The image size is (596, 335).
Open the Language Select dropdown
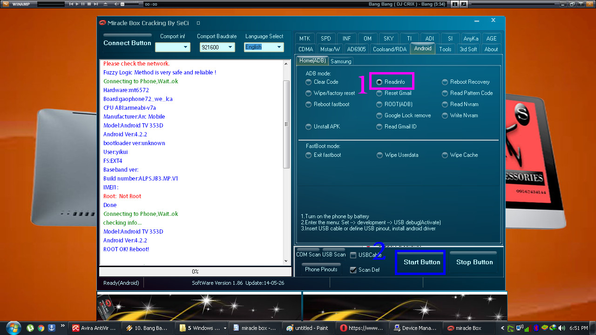coord(264,47)
